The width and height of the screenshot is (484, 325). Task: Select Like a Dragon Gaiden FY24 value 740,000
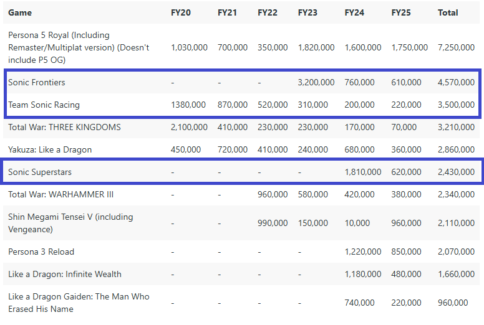pyautogui.click(x=359, y=303)
